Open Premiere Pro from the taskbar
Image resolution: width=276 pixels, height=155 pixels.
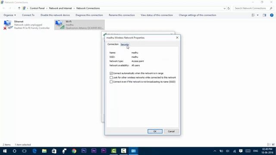pyautogui.click(x=103, y=151)
